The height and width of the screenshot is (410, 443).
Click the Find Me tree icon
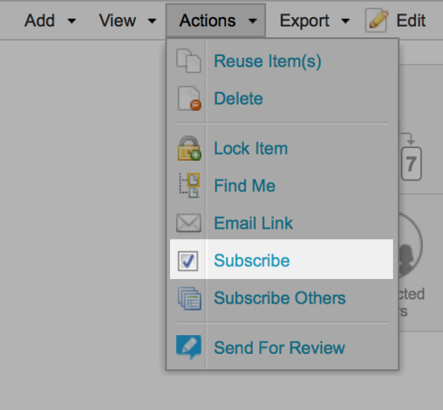pyautogui.click(x=189, y=185)
